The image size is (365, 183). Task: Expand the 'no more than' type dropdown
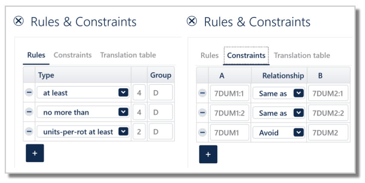[x=123, y=112]
